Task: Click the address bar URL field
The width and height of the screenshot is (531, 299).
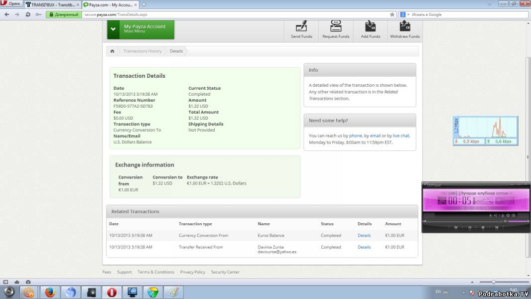Action: point(234,14)
